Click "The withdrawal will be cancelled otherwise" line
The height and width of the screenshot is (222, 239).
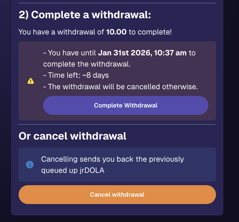120,87
